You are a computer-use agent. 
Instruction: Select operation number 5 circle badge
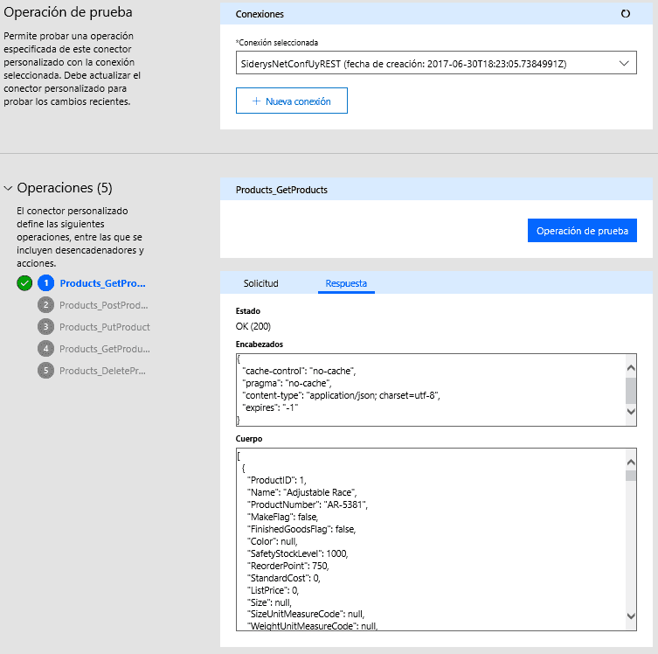[46, 371]
